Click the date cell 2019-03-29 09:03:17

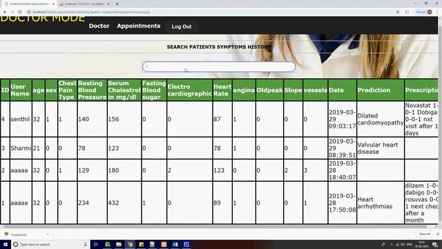click(343, 119)
